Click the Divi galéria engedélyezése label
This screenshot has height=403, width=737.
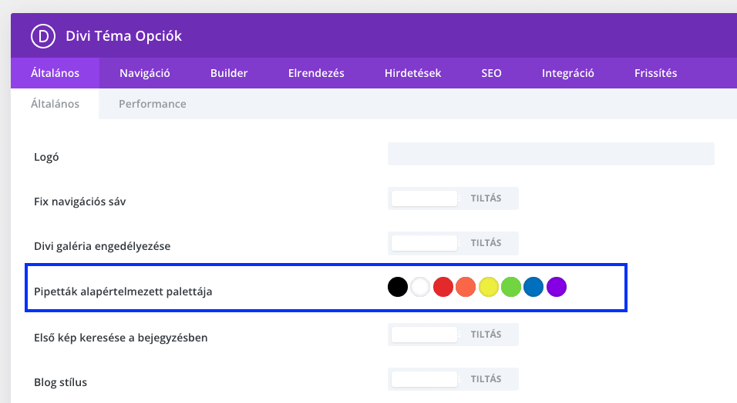(102, 246)
